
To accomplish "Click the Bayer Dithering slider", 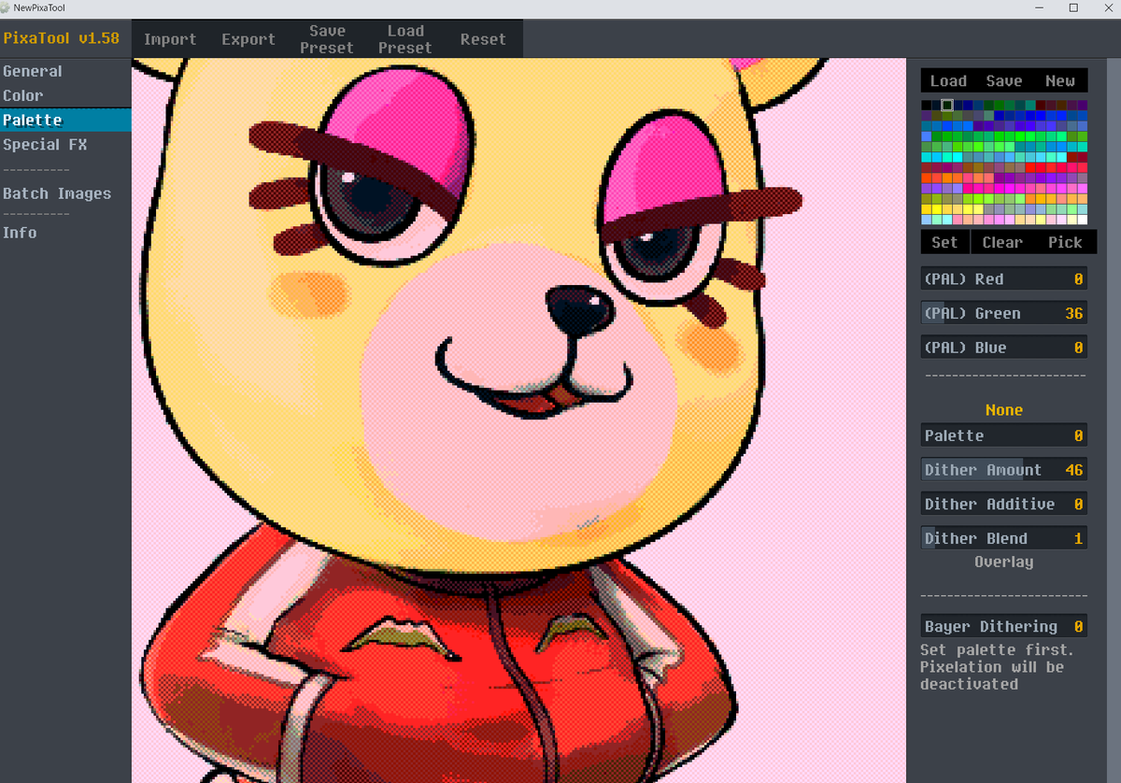I will click(x=1004, y=626).
